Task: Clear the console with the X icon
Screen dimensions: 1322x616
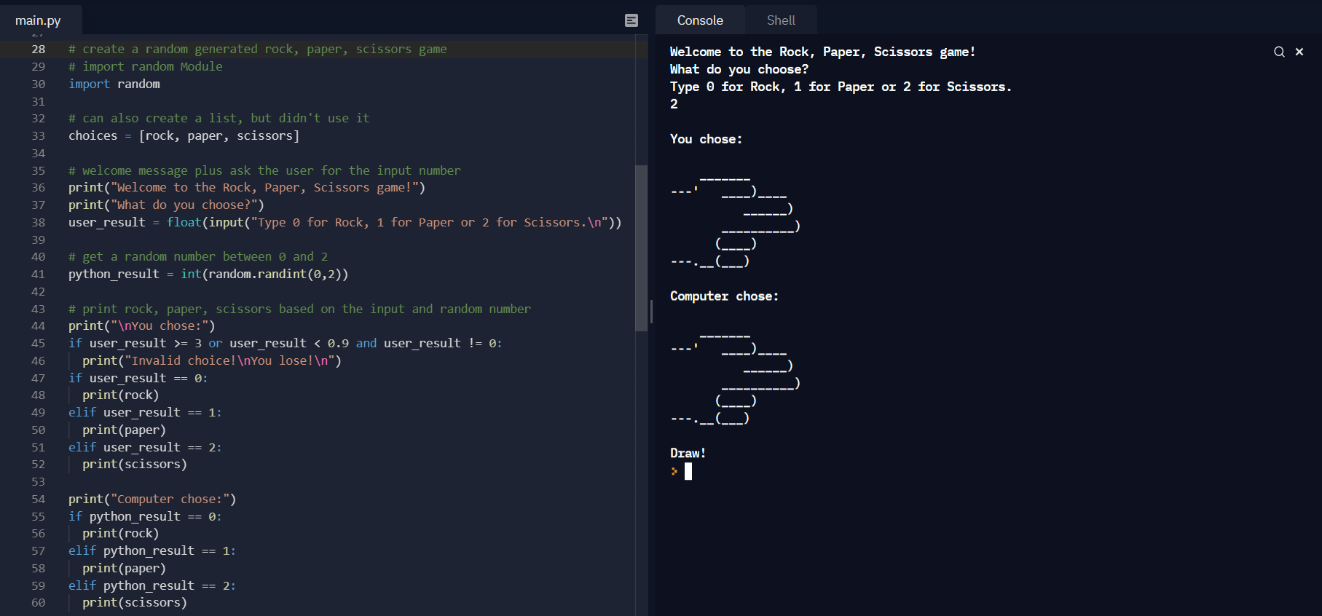Action: pos(1299,52)
